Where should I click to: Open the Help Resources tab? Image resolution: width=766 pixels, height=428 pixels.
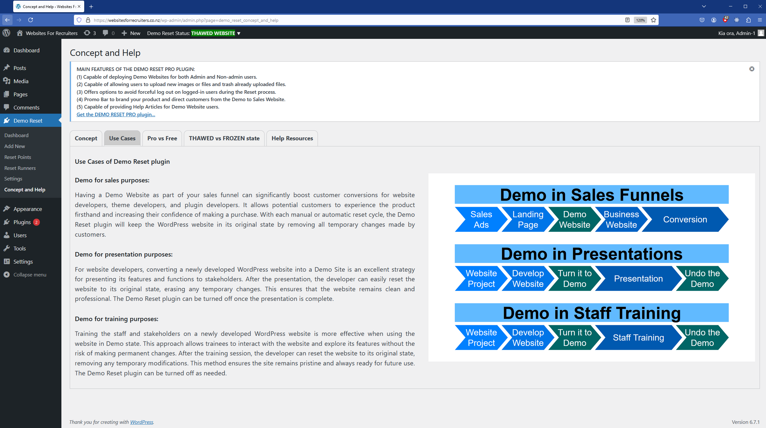click(x=292, y=138)
